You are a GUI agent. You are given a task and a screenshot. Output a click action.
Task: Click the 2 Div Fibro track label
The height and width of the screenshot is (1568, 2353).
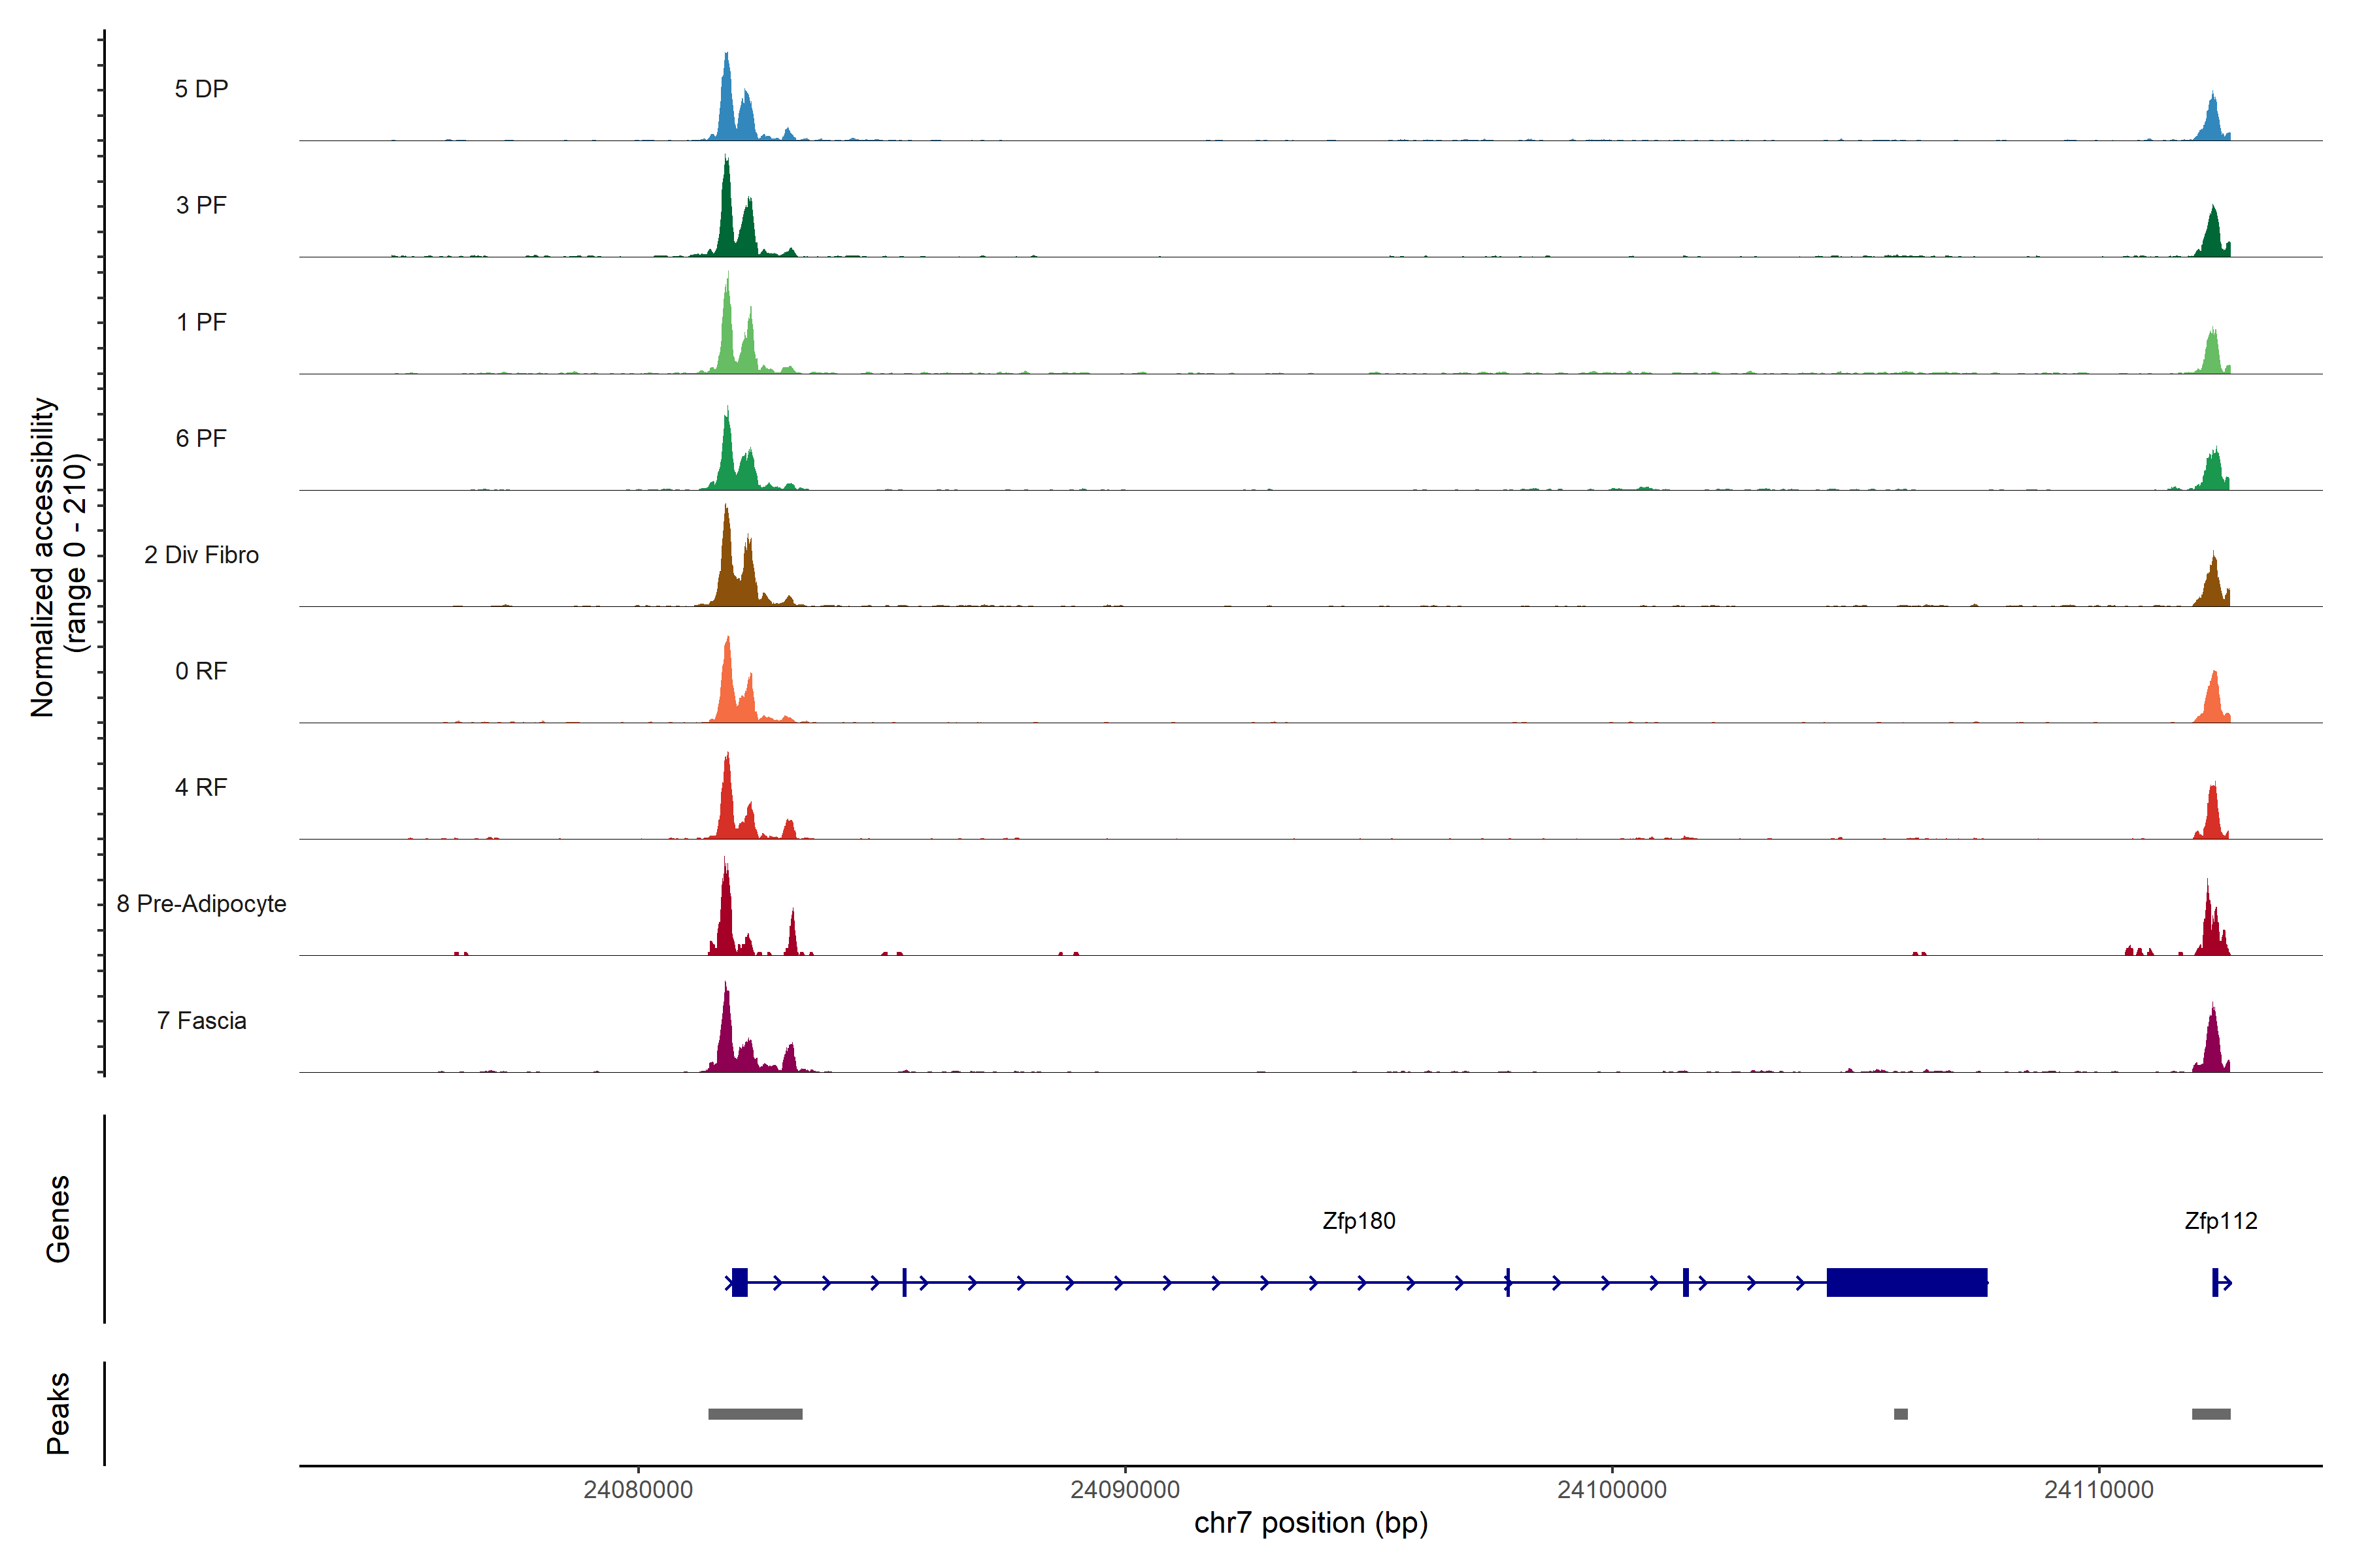click(201, 555)
